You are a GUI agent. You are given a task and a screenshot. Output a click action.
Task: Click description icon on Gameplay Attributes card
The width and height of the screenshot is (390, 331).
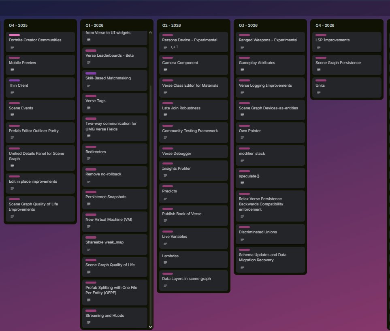(x=242, y=70)
